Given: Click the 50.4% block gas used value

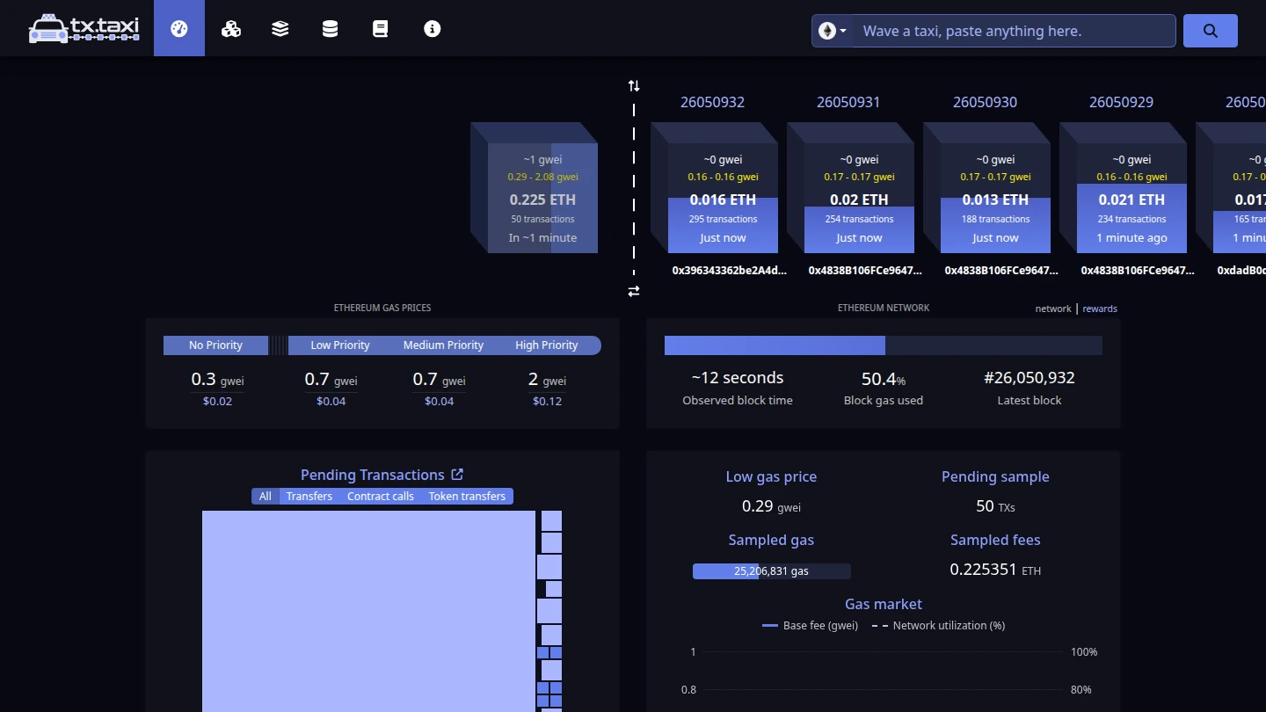Looking at the screenshot, I should click(884, 379).
